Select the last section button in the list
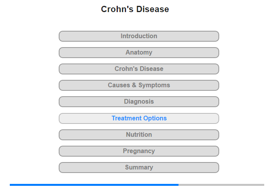Screen dimensions: 274x187 pyautogui.click(x=139, y=168)
